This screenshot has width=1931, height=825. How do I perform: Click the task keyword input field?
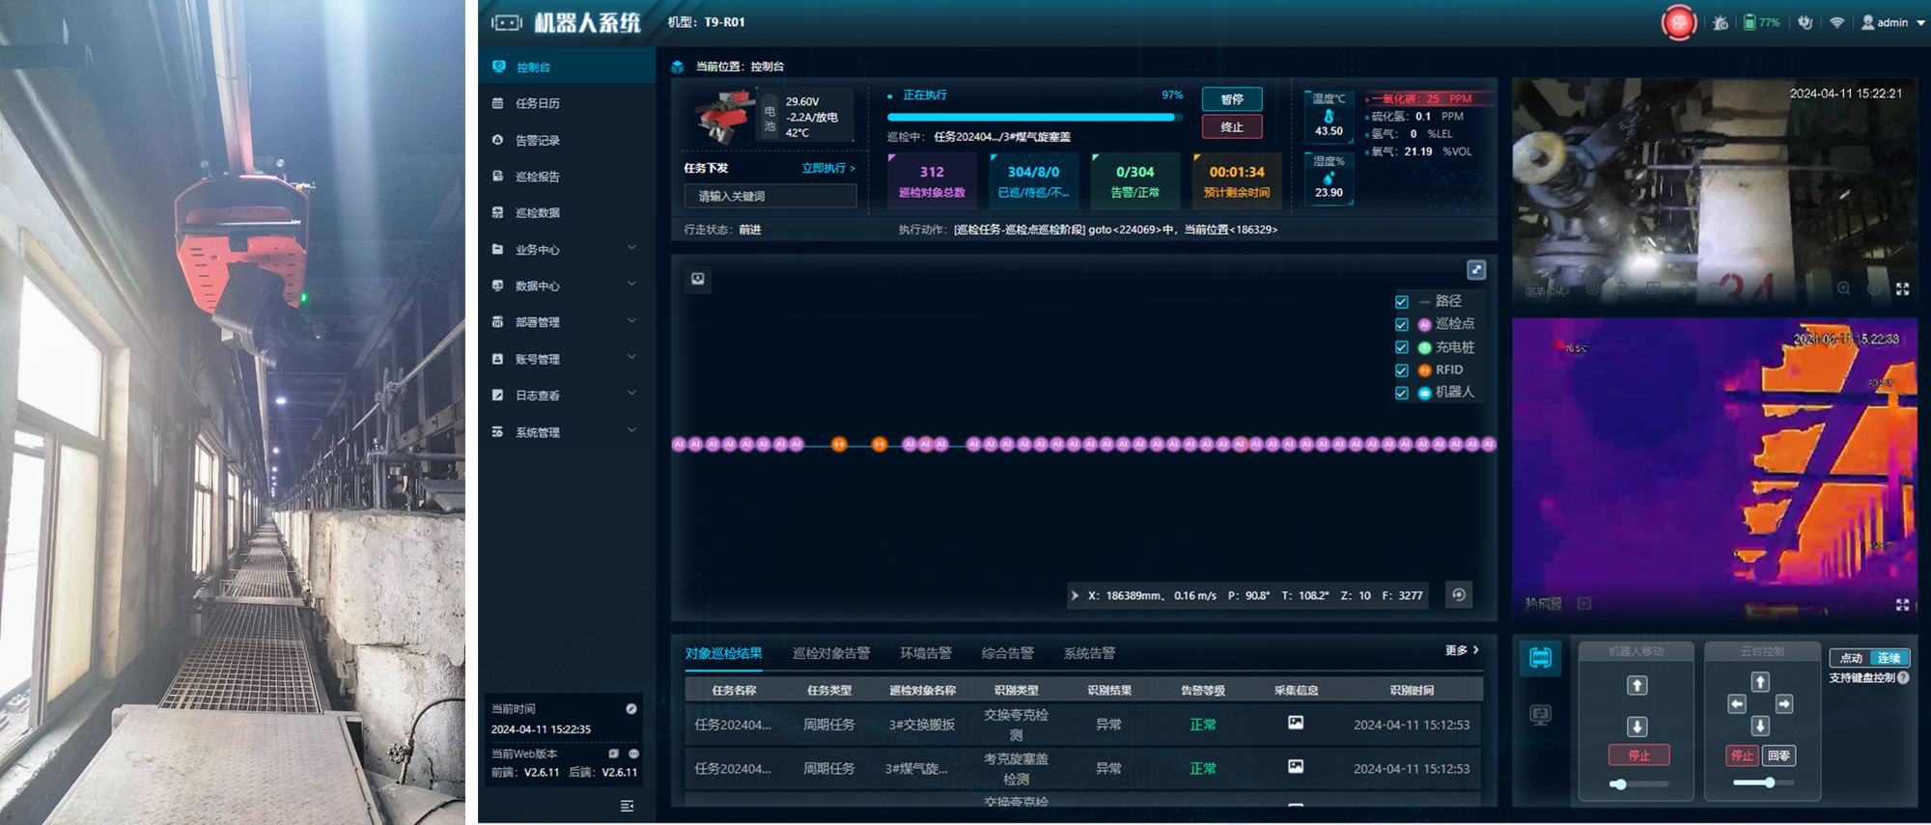pyautogui.click(x=770, y=196)
